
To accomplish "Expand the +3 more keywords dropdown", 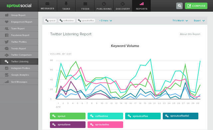I will (106, 21).
